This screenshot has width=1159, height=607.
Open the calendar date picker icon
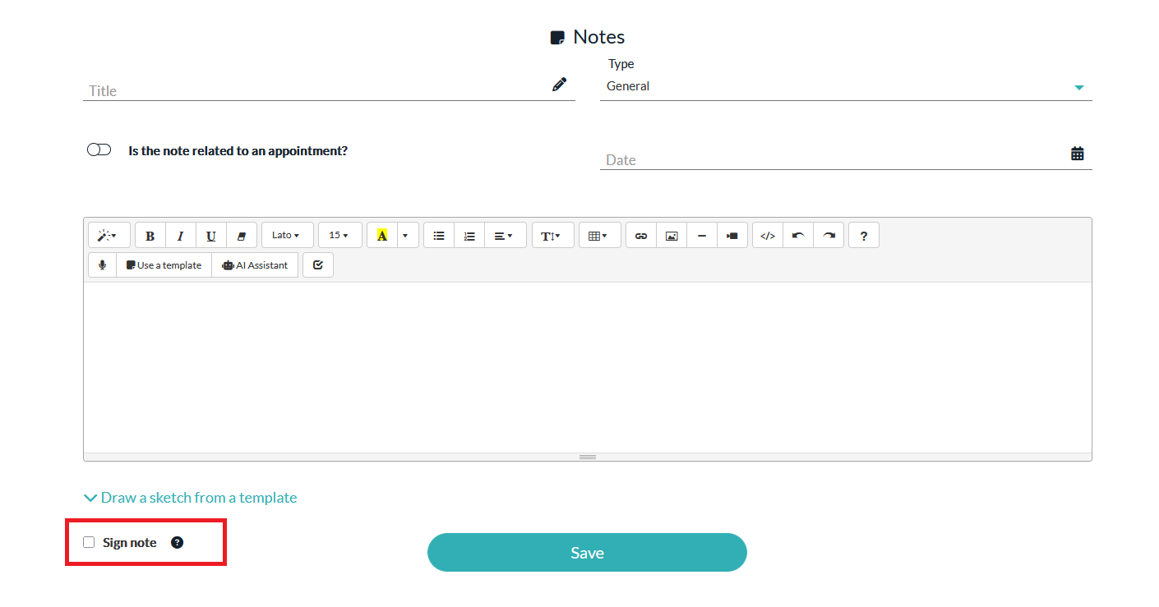[1078, 153]
